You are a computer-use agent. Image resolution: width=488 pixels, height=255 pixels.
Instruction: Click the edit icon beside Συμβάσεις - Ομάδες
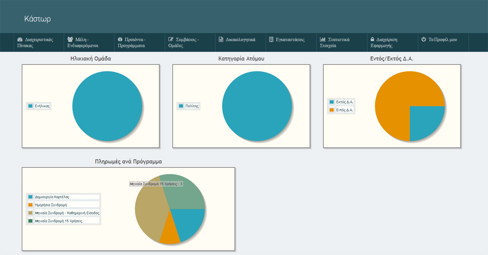click(x=171, y=40)
